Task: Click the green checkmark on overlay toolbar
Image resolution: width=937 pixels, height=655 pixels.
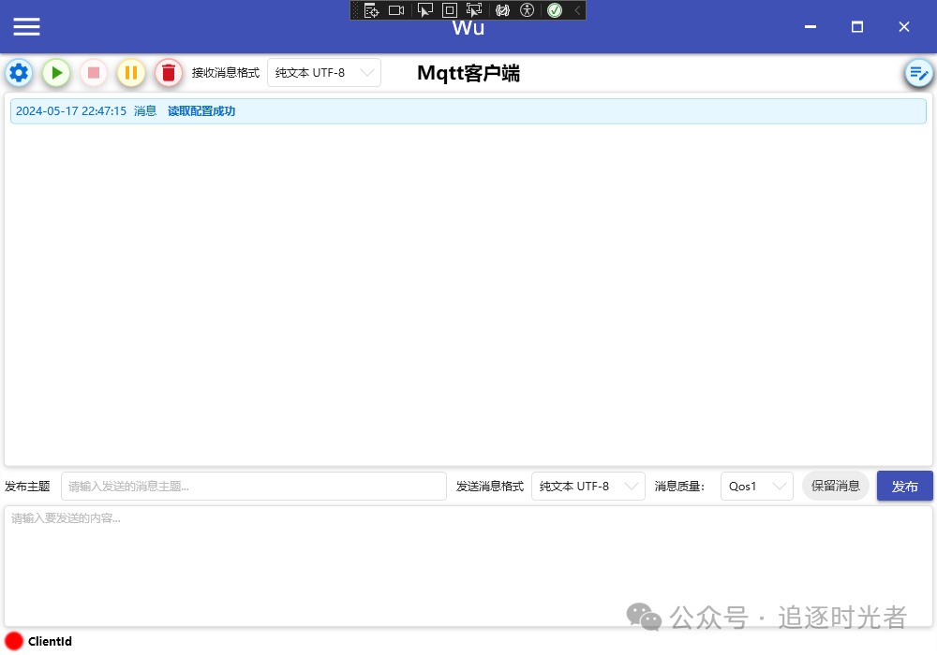Action: [555, 10]
